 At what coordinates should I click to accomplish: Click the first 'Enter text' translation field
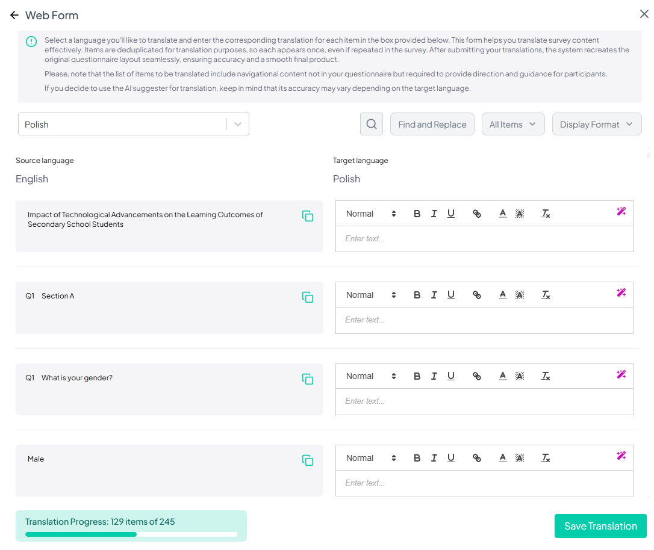click(484, 238)
